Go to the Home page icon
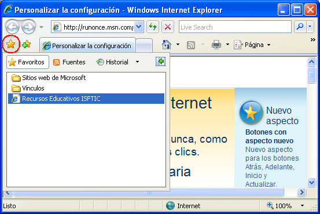 tap(167, 45)
